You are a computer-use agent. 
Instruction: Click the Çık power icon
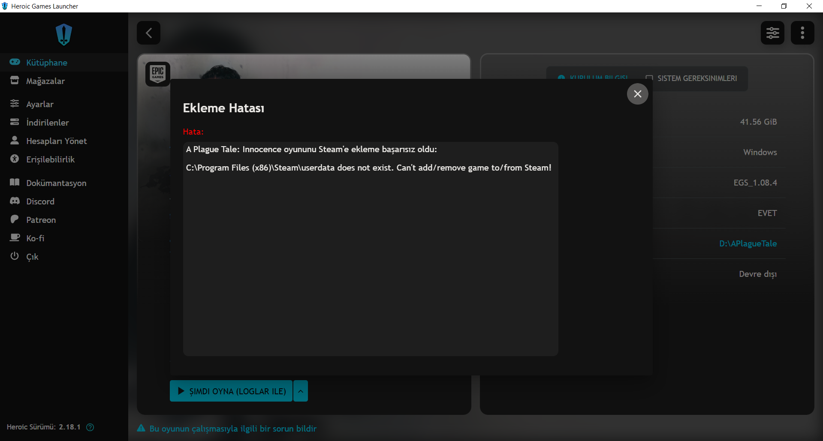coord(15,256)
